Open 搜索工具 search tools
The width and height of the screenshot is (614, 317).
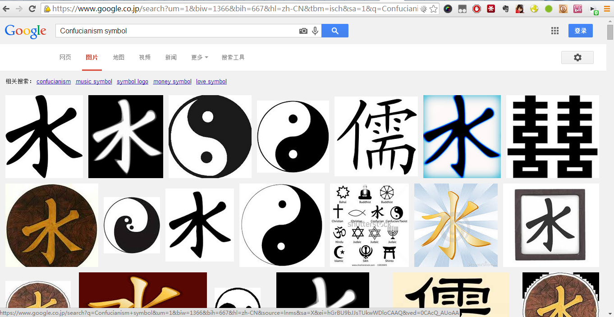click(x=233, y=57)
